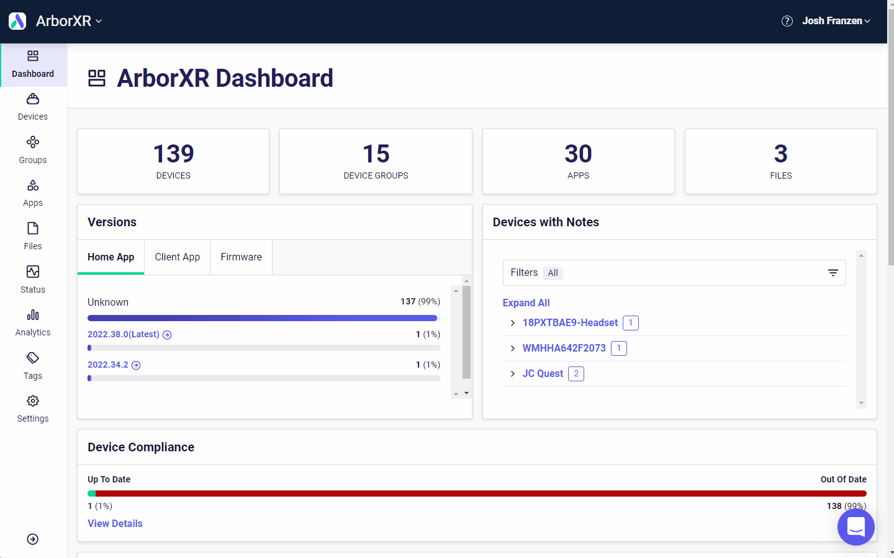Click the 'Devices with Notes' heading
The image size is (894, 558).
[546, 222]
